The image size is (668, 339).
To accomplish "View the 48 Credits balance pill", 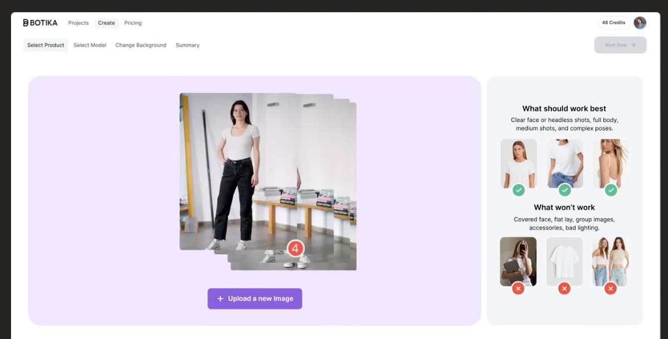I will (613, 23).
